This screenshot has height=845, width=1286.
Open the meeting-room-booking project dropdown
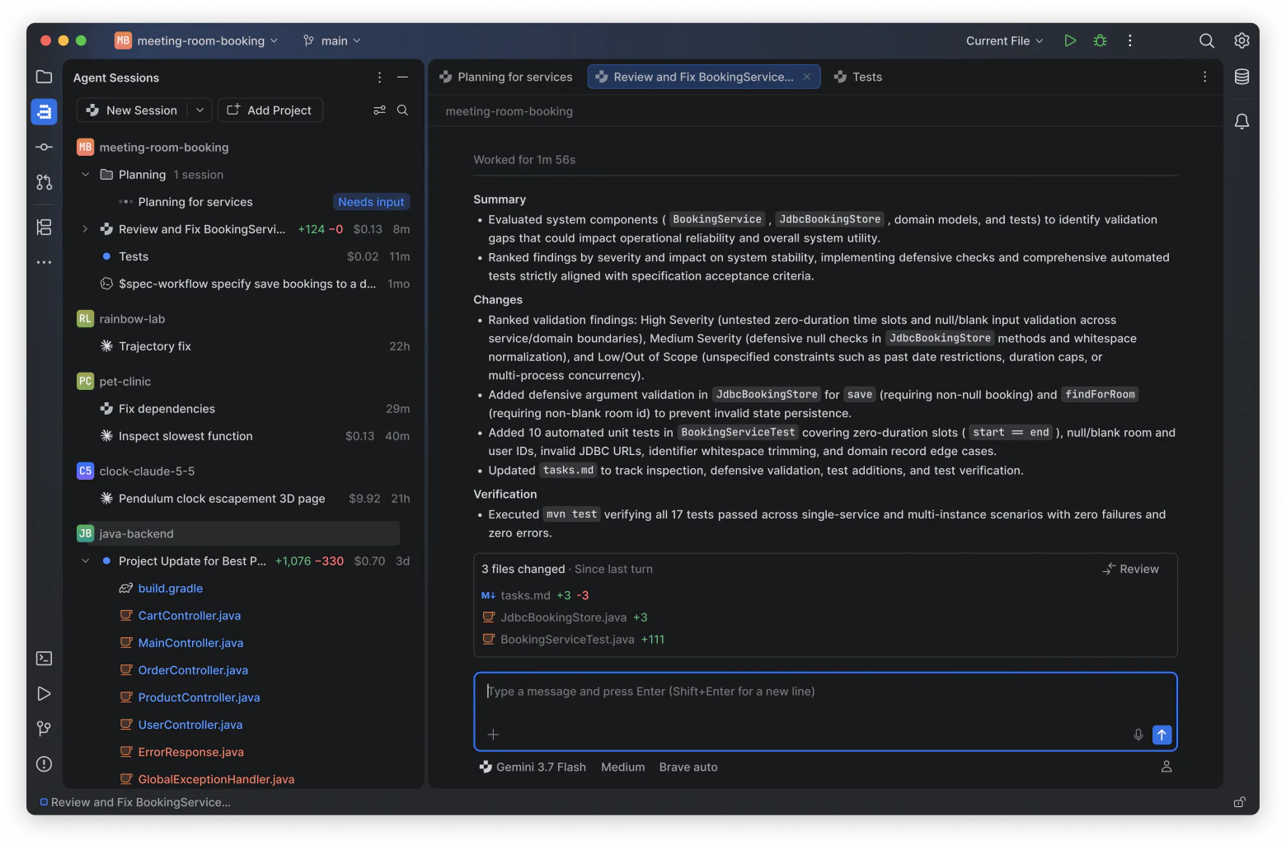pyautogui.click(x=196, y=40)
